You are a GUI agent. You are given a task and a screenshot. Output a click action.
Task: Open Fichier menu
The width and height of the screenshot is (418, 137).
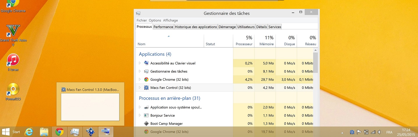(x=142, y=20)
